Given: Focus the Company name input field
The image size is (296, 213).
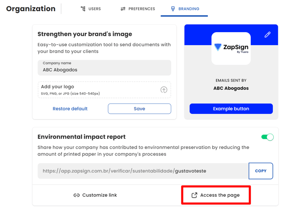Looking at the screenshot, I should [x=105, y=68].
